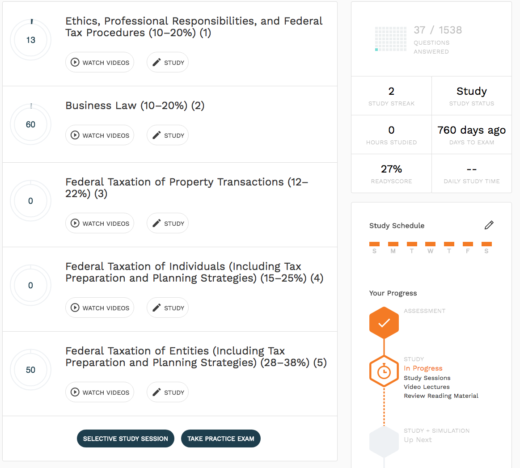Click the pencil icon beside Study Schedule

pyautogui.click(x=489, y=225)
